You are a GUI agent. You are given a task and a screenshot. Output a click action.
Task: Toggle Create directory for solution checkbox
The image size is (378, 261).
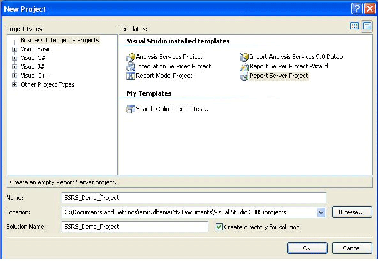pos(219,227)
